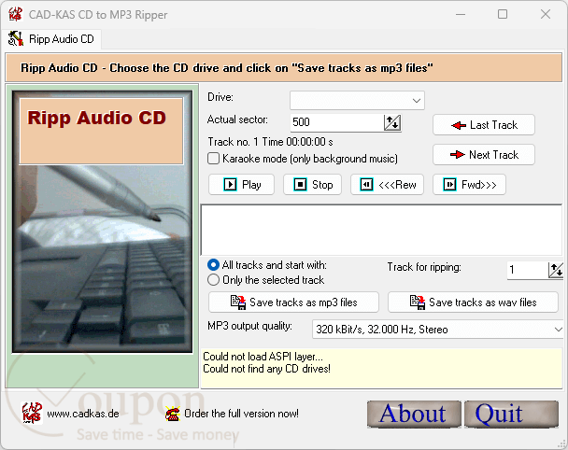The width and height of the screenshot is (568, 450).
Task: Open the About dialog
Action: (414, 415)
